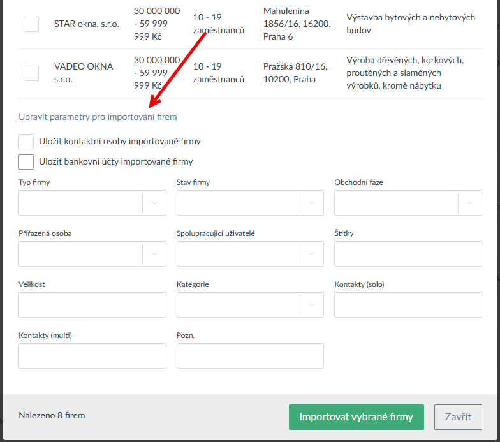This screenshot has height=442, width=500.
Task: Click the STAR okna, s.r.o. company name
Action: click(87, 24)
